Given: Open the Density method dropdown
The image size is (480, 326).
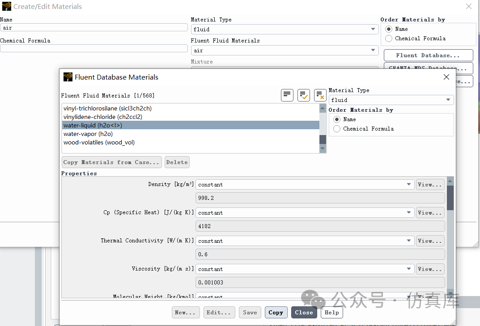Looking at the screenshot, I should click(x=305, y=185).
